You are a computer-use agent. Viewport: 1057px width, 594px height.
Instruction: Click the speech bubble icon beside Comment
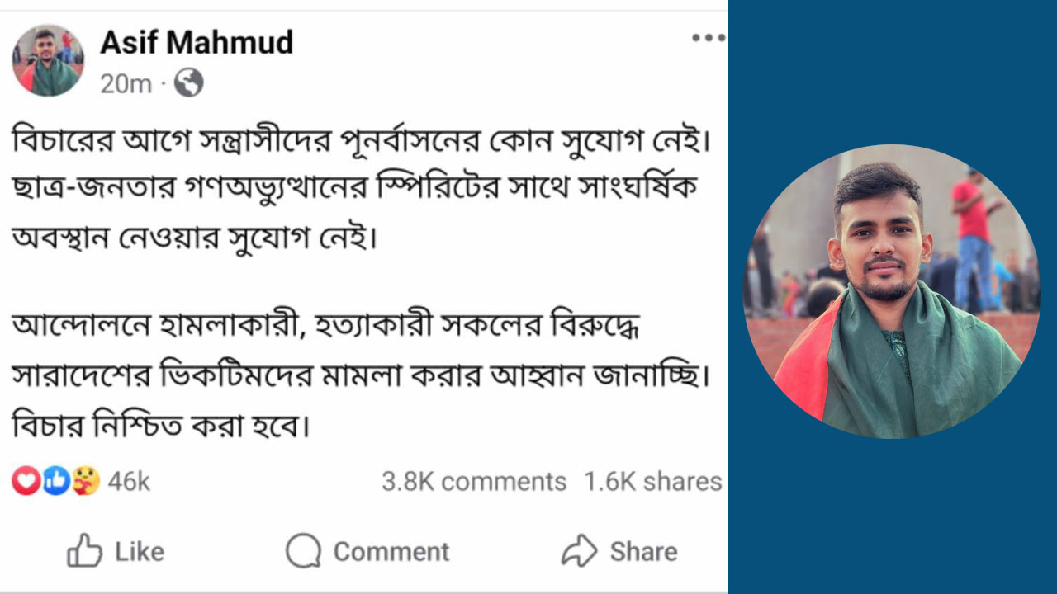pyautogui.click(x=303, y=551)
